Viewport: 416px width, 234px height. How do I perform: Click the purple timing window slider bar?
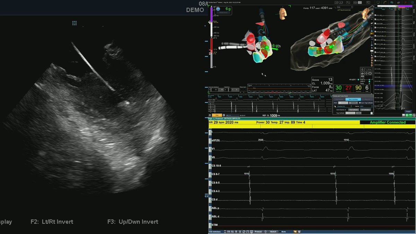pyautogui.click(x=211, y=14)
